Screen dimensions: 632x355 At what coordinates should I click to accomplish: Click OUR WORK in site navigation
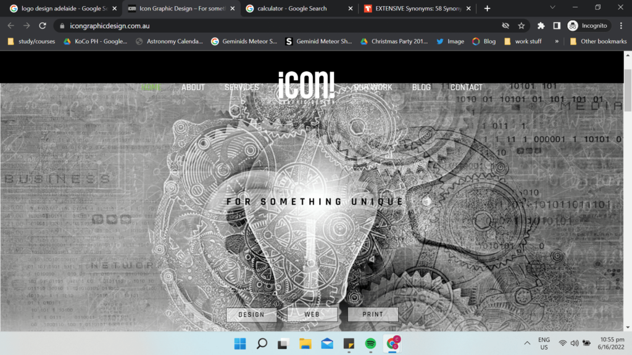point(373,88)
